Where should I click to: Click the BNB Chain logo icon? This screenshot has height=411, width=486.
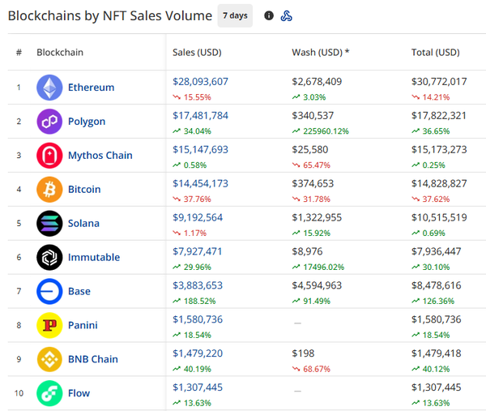coord(49,359)
